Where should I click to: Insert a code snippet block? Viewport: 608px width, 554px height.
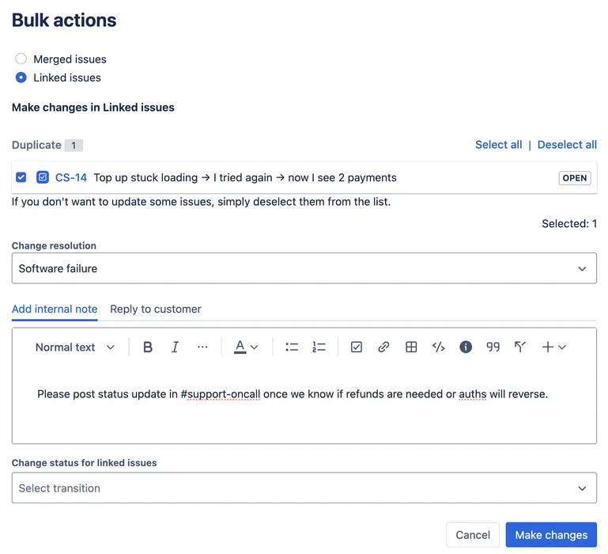[x=438, y=347]
